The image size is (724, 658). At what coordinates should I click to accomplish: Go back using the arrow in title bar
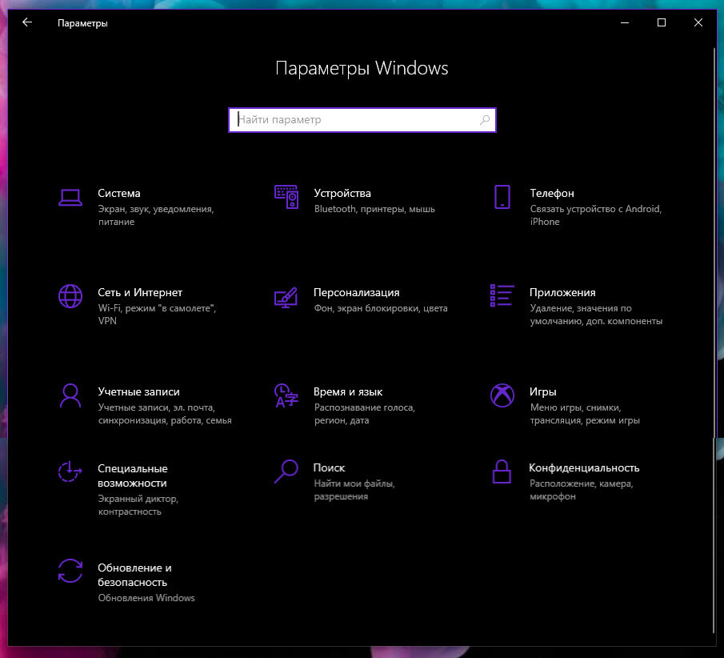(27, 22)
